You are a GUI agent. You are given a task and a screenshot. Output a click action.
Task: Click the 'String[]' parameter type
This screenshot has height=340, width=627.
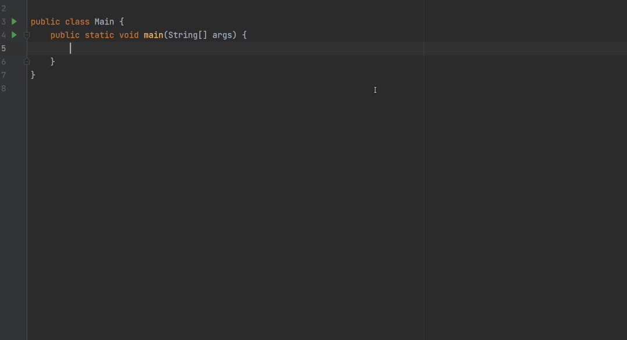coord(187,35)
